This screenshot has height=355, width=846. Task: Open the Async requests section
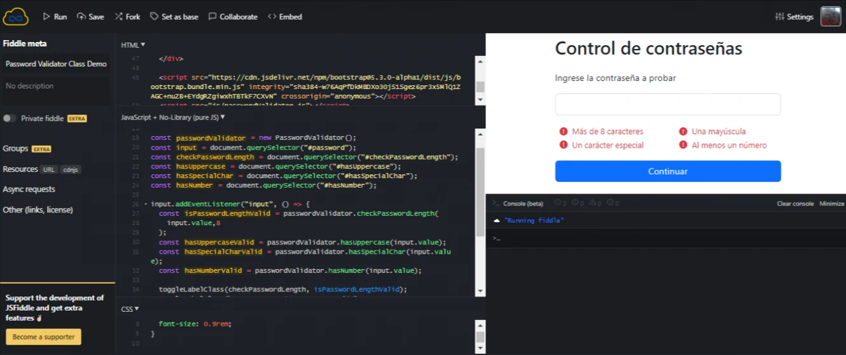[29, 189]
